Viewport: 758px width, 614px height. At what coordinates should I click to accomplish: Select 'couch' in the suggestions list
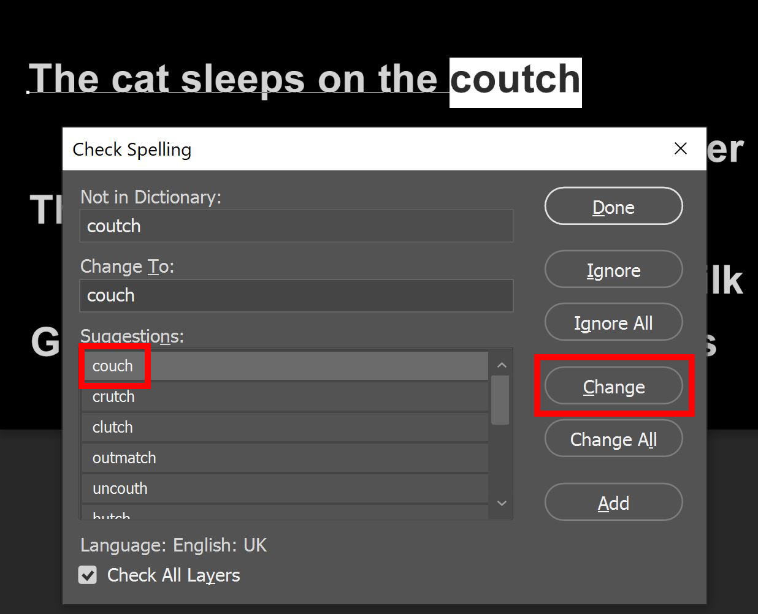coord(113,366)
